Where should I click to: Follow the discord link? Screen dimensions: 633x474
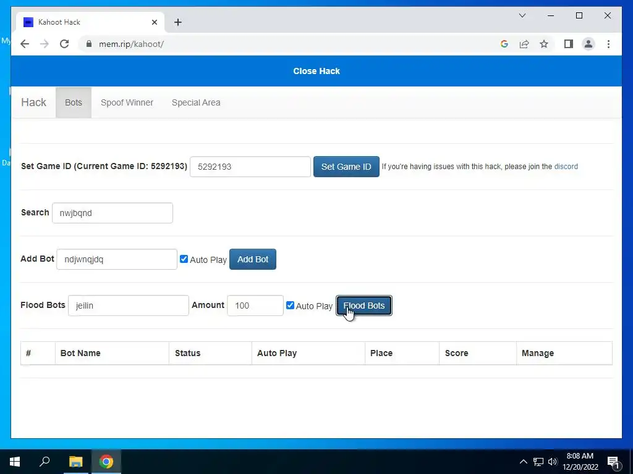click(x=566, y=167)
